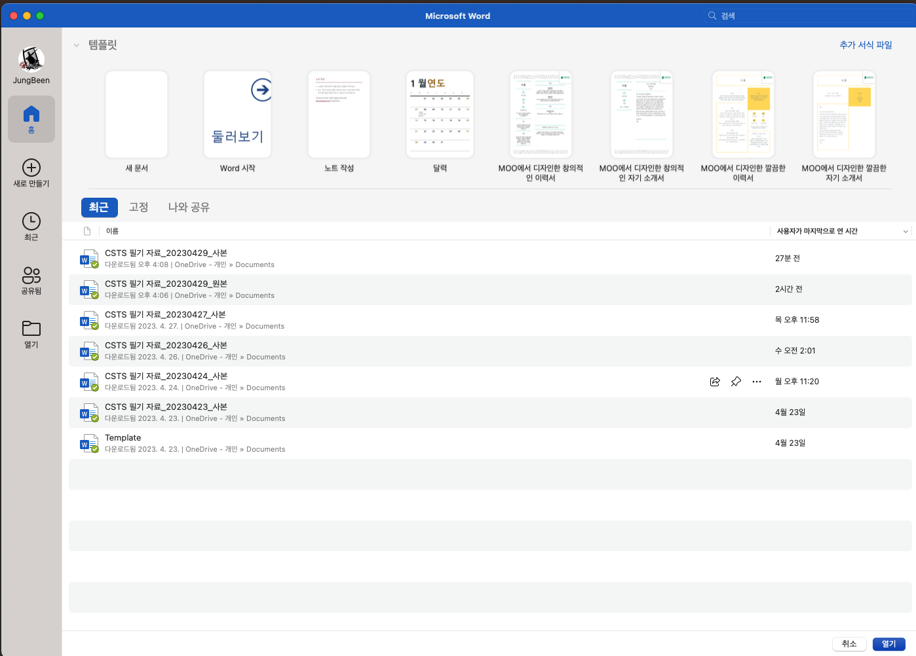Select the 새 문서 blank template

[137, 115]
